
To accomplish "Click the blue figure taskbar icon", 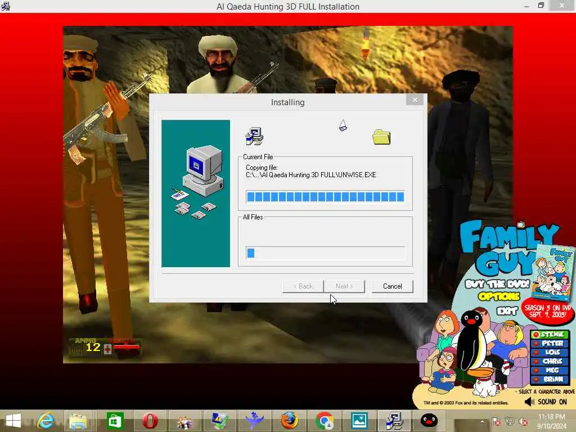I will 254,421.
